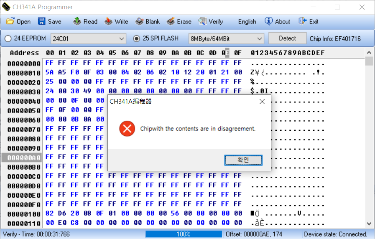Click byte D6 in row 00000100
The width and height of the screenshot is (375, 239).
(x=62, y=213)
